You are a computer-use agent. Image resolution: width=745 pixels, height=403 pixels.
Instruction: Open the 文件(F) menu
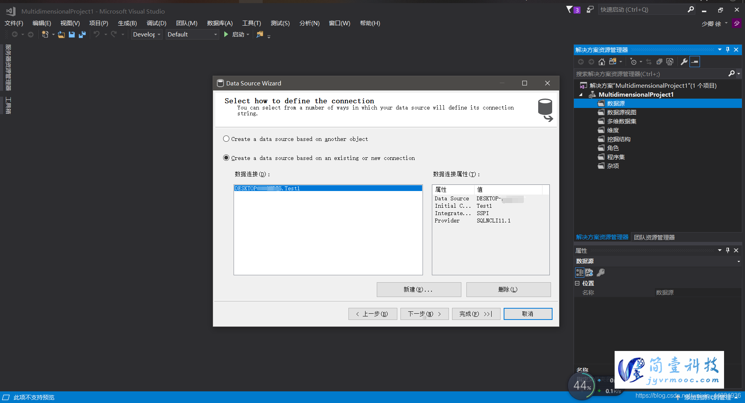tap(14, 23)
